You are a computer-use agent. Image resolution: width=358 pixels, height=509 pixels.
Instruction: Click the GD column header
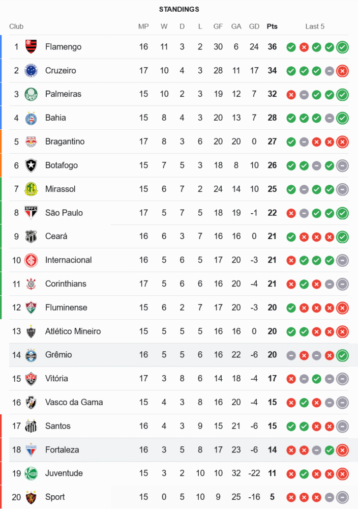(254, 26)
